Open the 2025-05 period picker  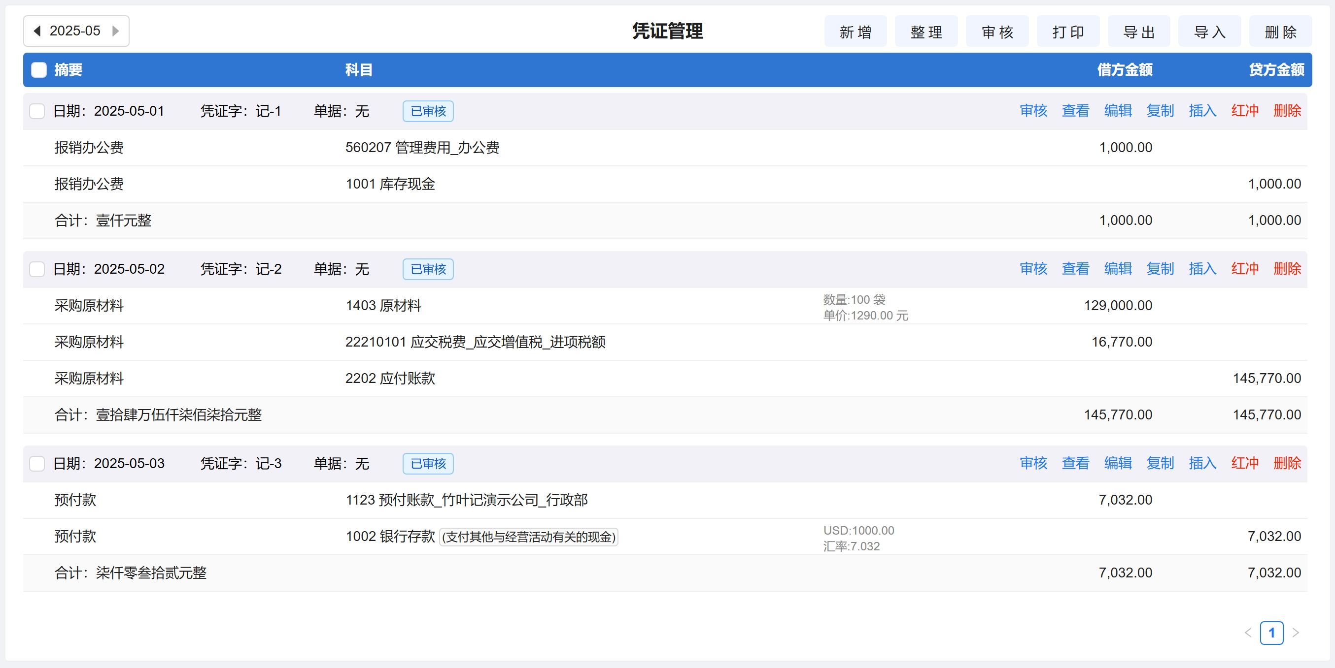(x=74, y=31)
